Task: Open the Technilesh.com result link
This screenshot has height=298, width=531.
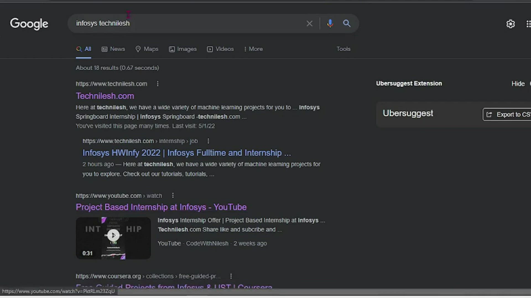Action: 105,96
